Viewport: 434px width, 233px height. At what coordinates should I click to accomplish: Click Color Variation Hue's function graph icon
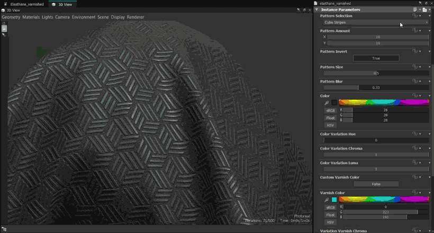click(x=415, y=134)
